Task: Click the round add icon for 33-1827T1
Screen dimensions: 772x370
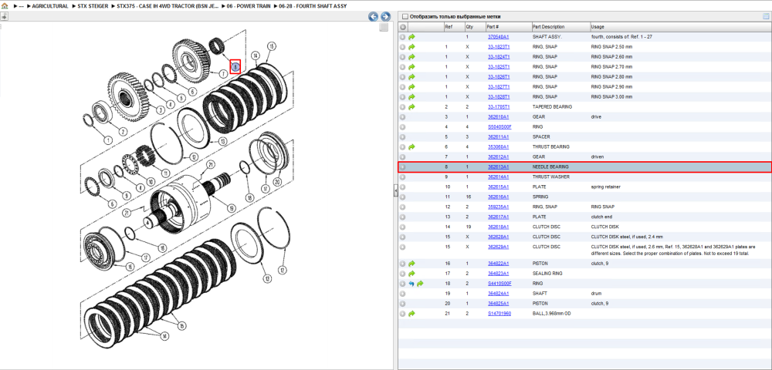Action: click(403, 87)
